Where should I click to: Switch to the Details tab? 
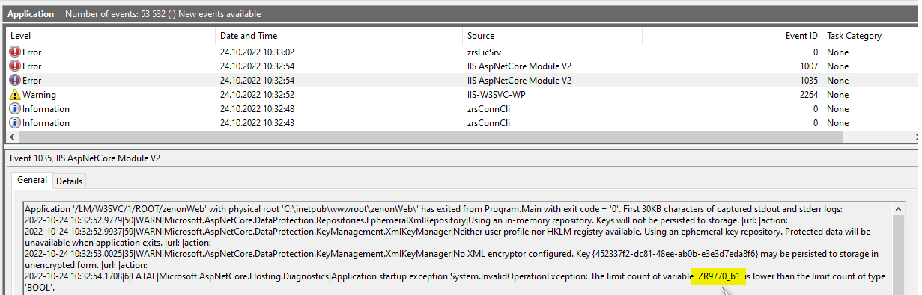(70, 181)
